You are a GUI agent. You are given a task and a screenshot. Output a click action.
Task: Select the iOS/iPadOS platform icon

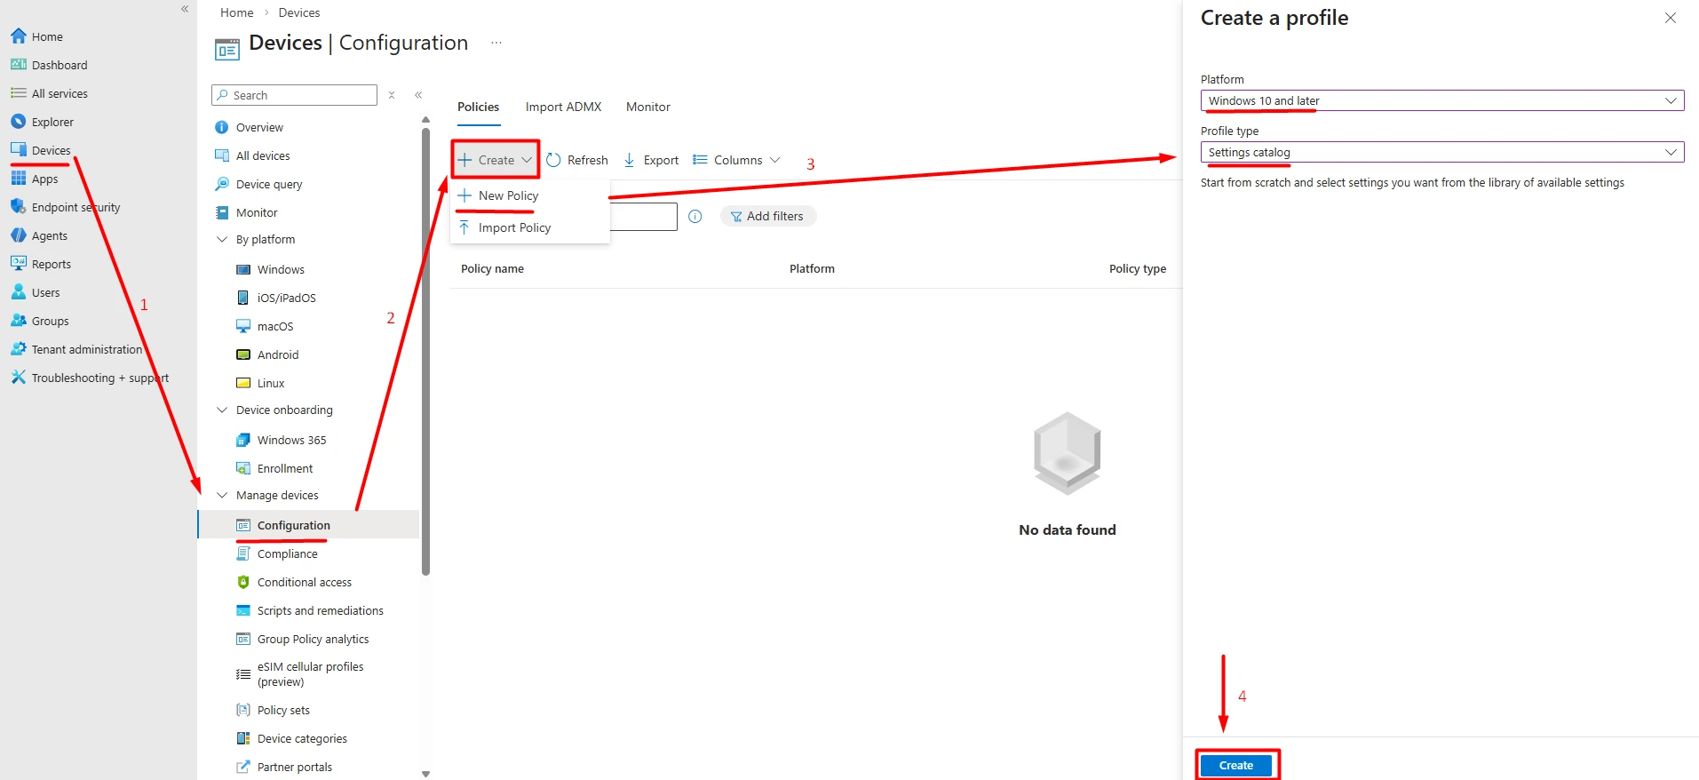click(x=243, y=298)
